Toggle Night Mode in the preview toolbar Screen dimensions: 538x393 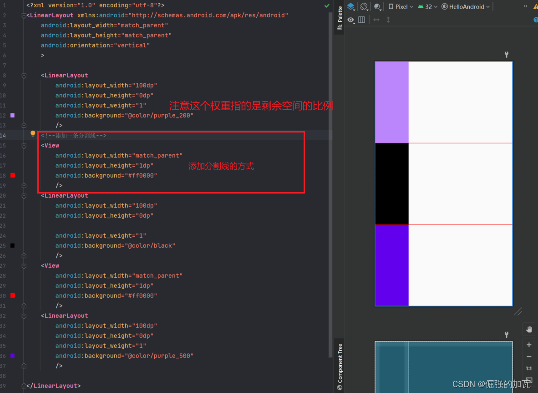pos(377,6)
